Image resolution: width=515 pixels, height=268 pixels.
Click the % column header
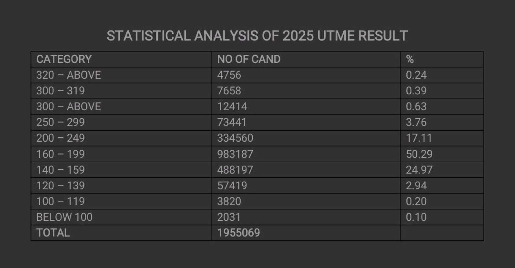click(x=410, y=59)
